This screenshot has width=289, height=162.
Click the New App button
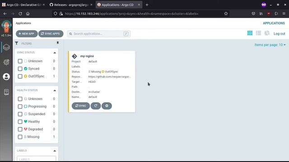[27, 34]
